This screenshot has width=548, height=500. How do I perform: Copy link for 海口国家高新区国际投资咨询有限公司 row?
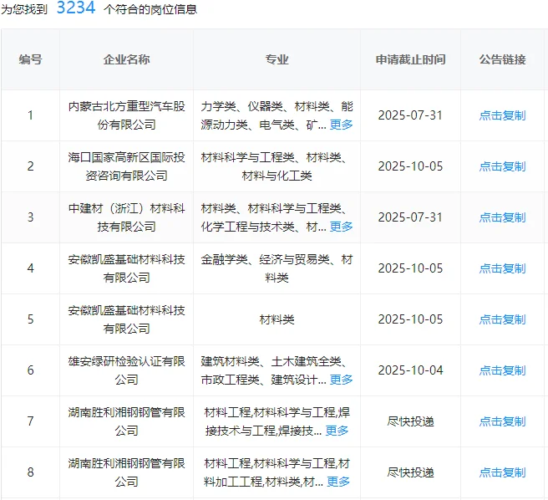coord(502,166)
